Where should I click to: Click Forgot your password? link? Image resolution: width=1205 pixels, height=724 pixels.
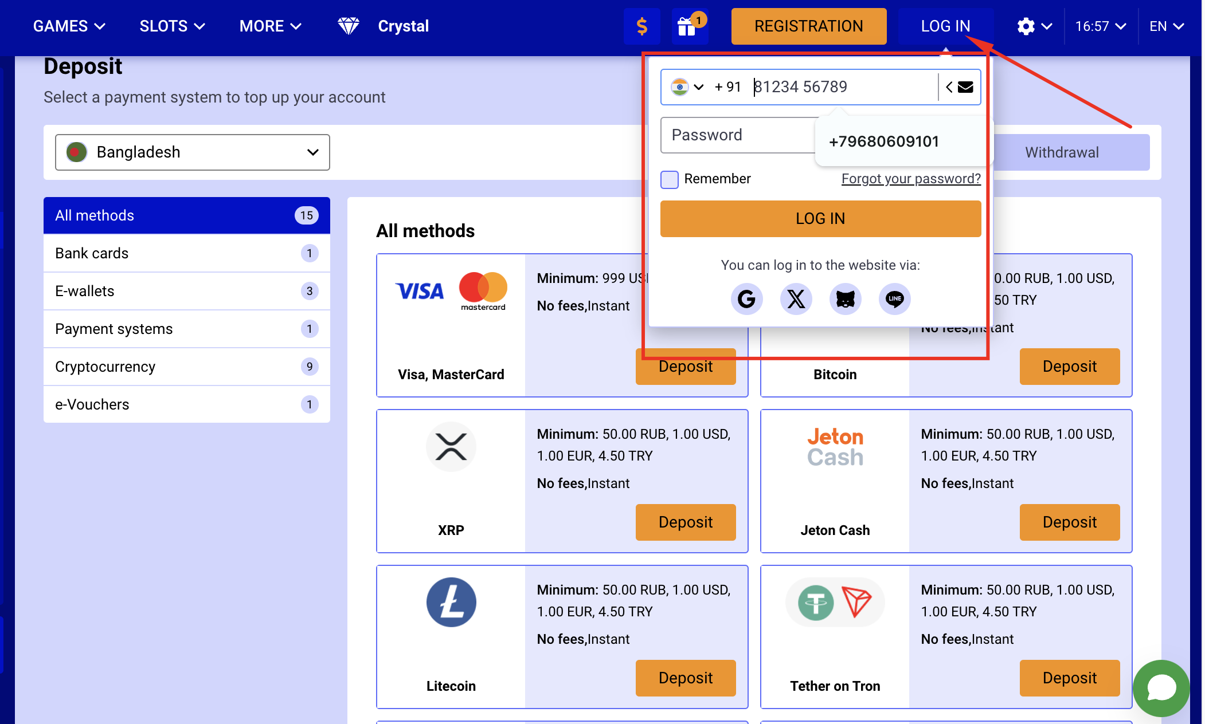click(x=910, y=179)
